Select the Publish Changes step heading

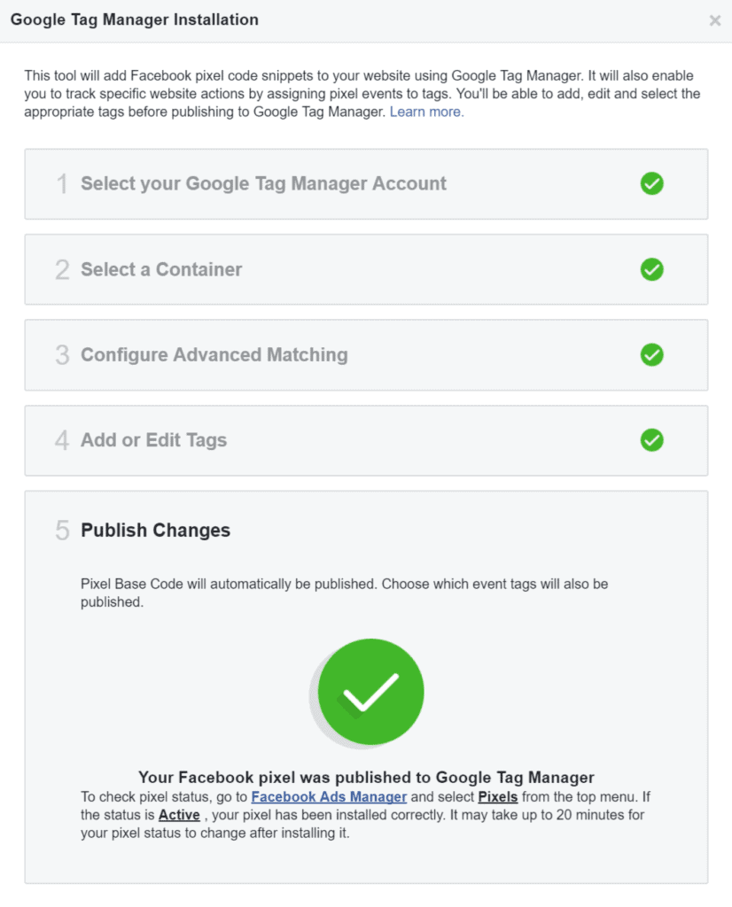(156, 530)
